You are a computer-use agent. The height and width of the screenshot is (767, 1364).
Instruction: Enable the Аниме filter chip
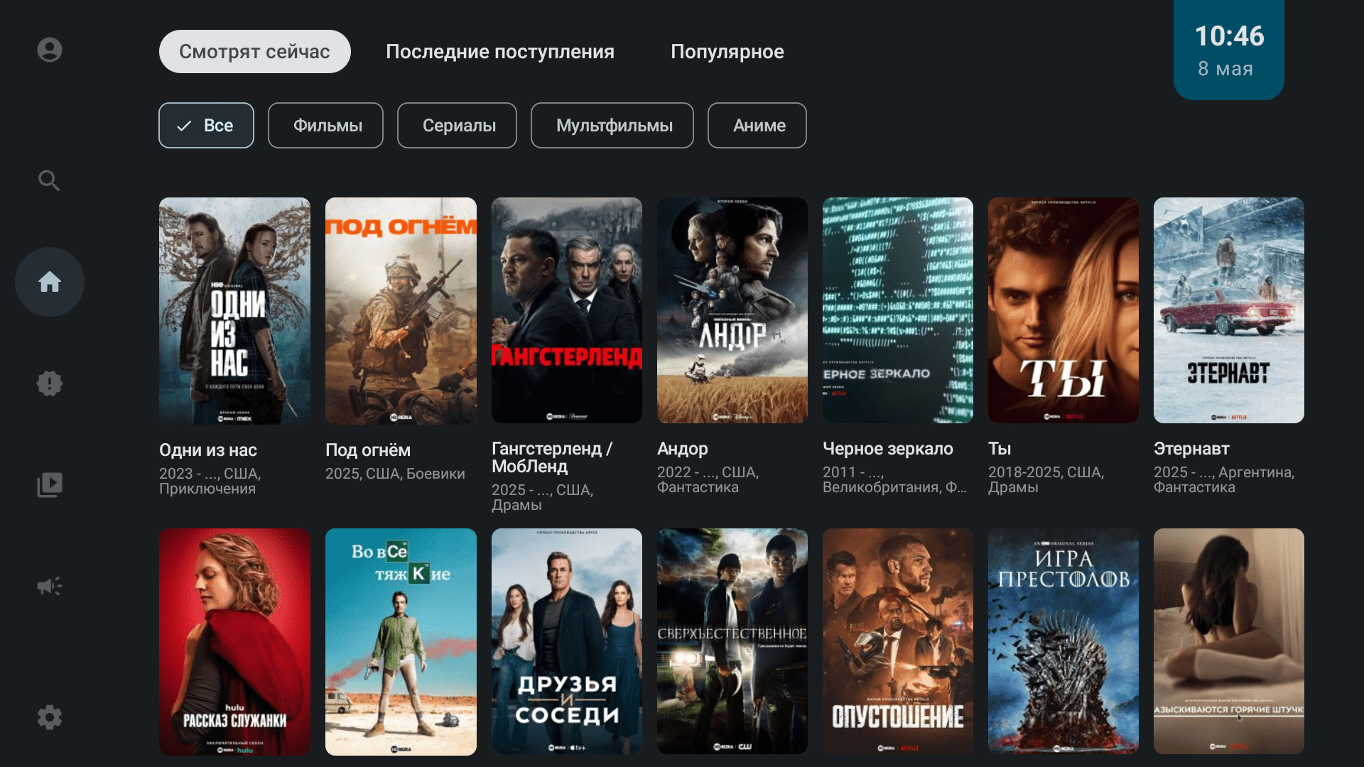pos(757,126)
